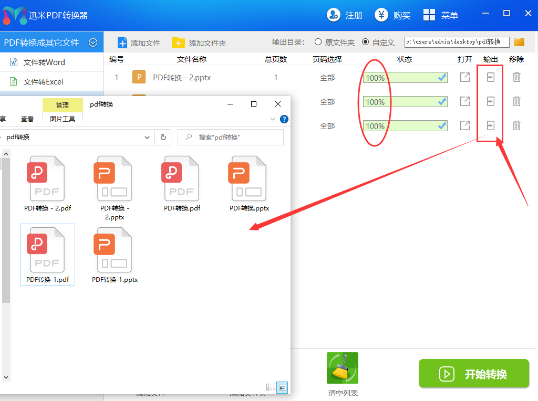
Task: Select the 自定义 output radio option
Action: [x=366, y=43]
